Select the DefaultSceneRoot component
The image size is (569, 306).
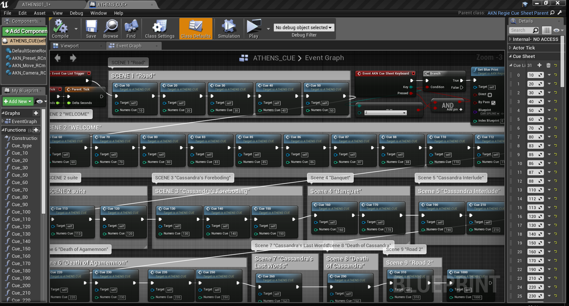[26, 51]
